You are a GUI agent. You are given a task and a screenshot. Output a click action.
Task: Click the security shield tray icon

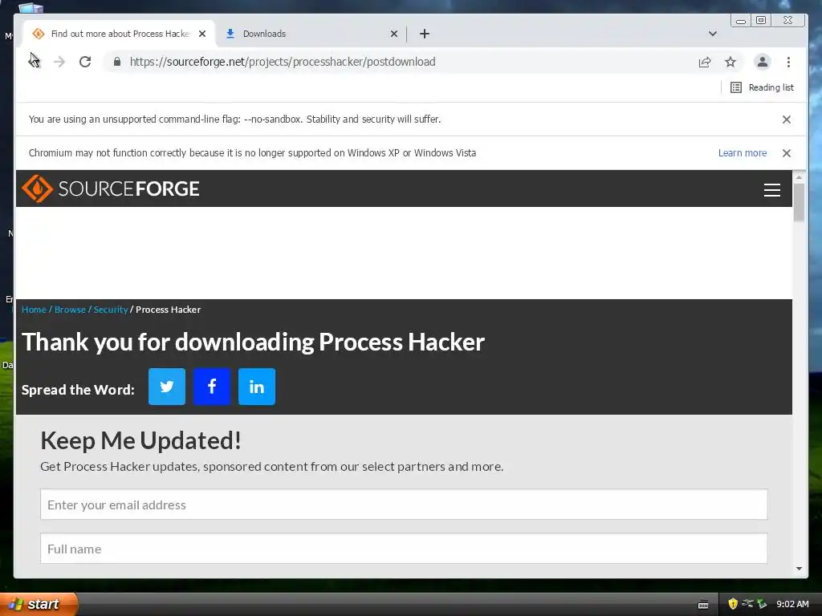(x=733, y=604)
